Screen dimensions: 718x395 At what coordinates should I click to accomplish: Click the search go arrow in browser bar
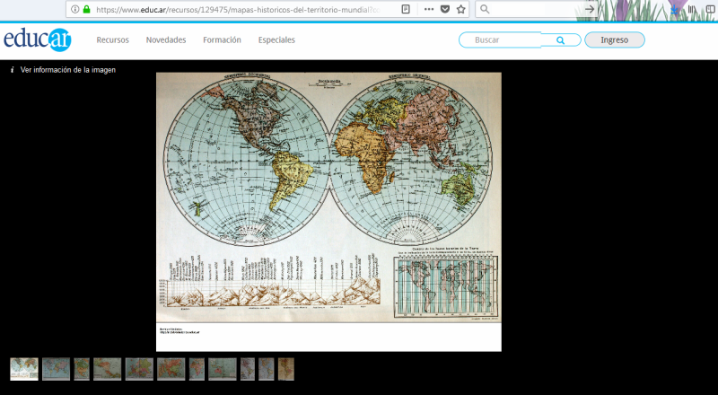(590, 9)
